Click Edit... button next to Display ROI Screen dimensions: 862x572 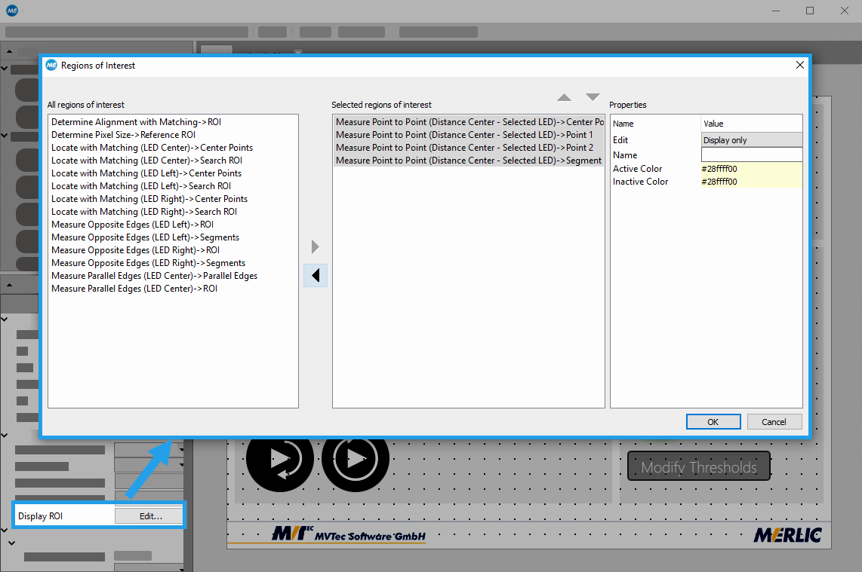(149, 516)
